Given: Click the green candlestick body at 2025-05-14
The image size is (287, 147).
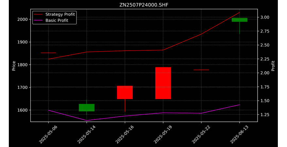Looking at the screenshot, I should pos(87,107).
